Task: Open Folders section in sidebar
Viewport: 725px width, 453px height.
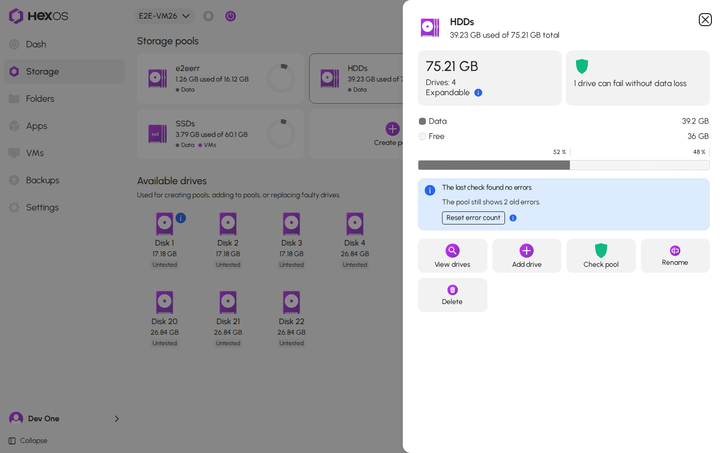Action: tap(64, 99)
